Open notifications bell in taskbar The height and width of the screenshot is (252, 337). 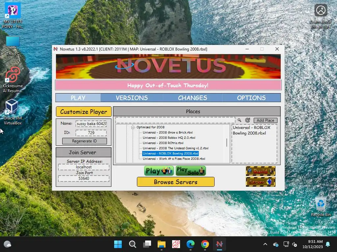(x=328, y=244)
